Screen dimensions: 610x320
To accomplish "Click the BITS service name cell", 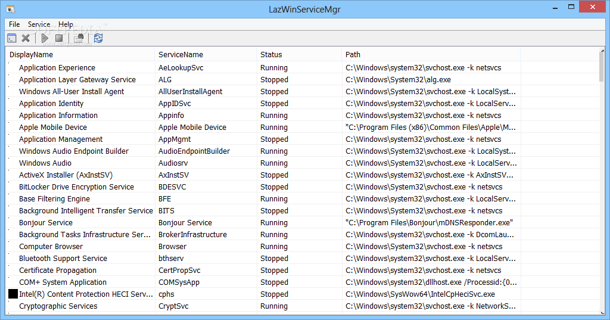I will 167,210.
